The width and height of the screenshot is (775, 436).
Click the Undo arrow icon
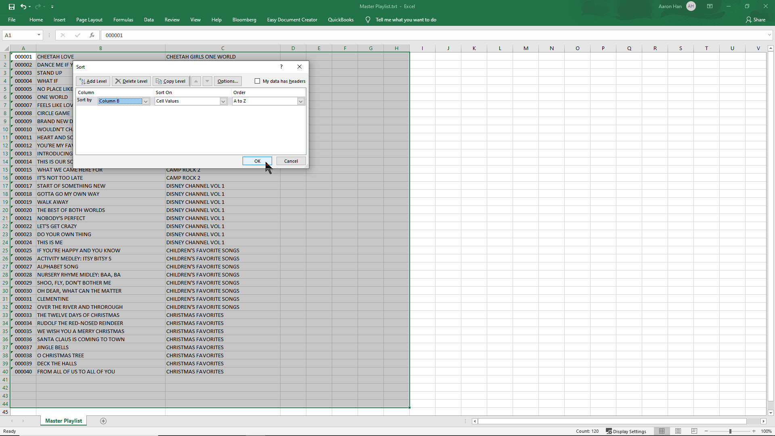point(23,6)
